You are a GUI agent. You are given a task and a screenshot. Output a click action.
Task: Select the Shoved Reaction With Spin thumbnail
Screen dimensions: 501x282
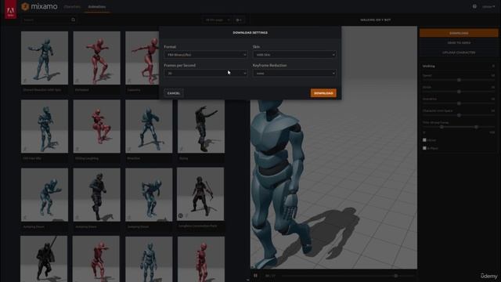point(45,58)
